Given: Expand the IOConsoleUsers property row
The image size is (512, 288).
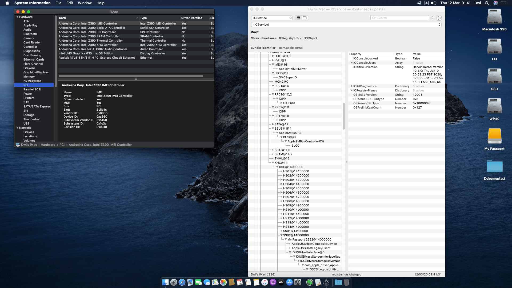Looking at the screenshot, I should [352, 63].
